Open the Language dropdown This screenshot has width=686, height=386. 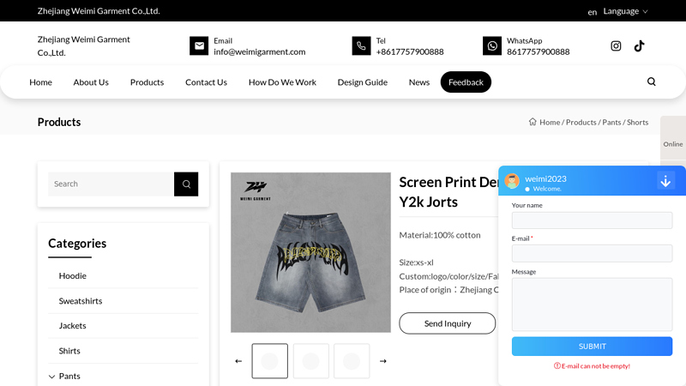click(x=625, y=11)
